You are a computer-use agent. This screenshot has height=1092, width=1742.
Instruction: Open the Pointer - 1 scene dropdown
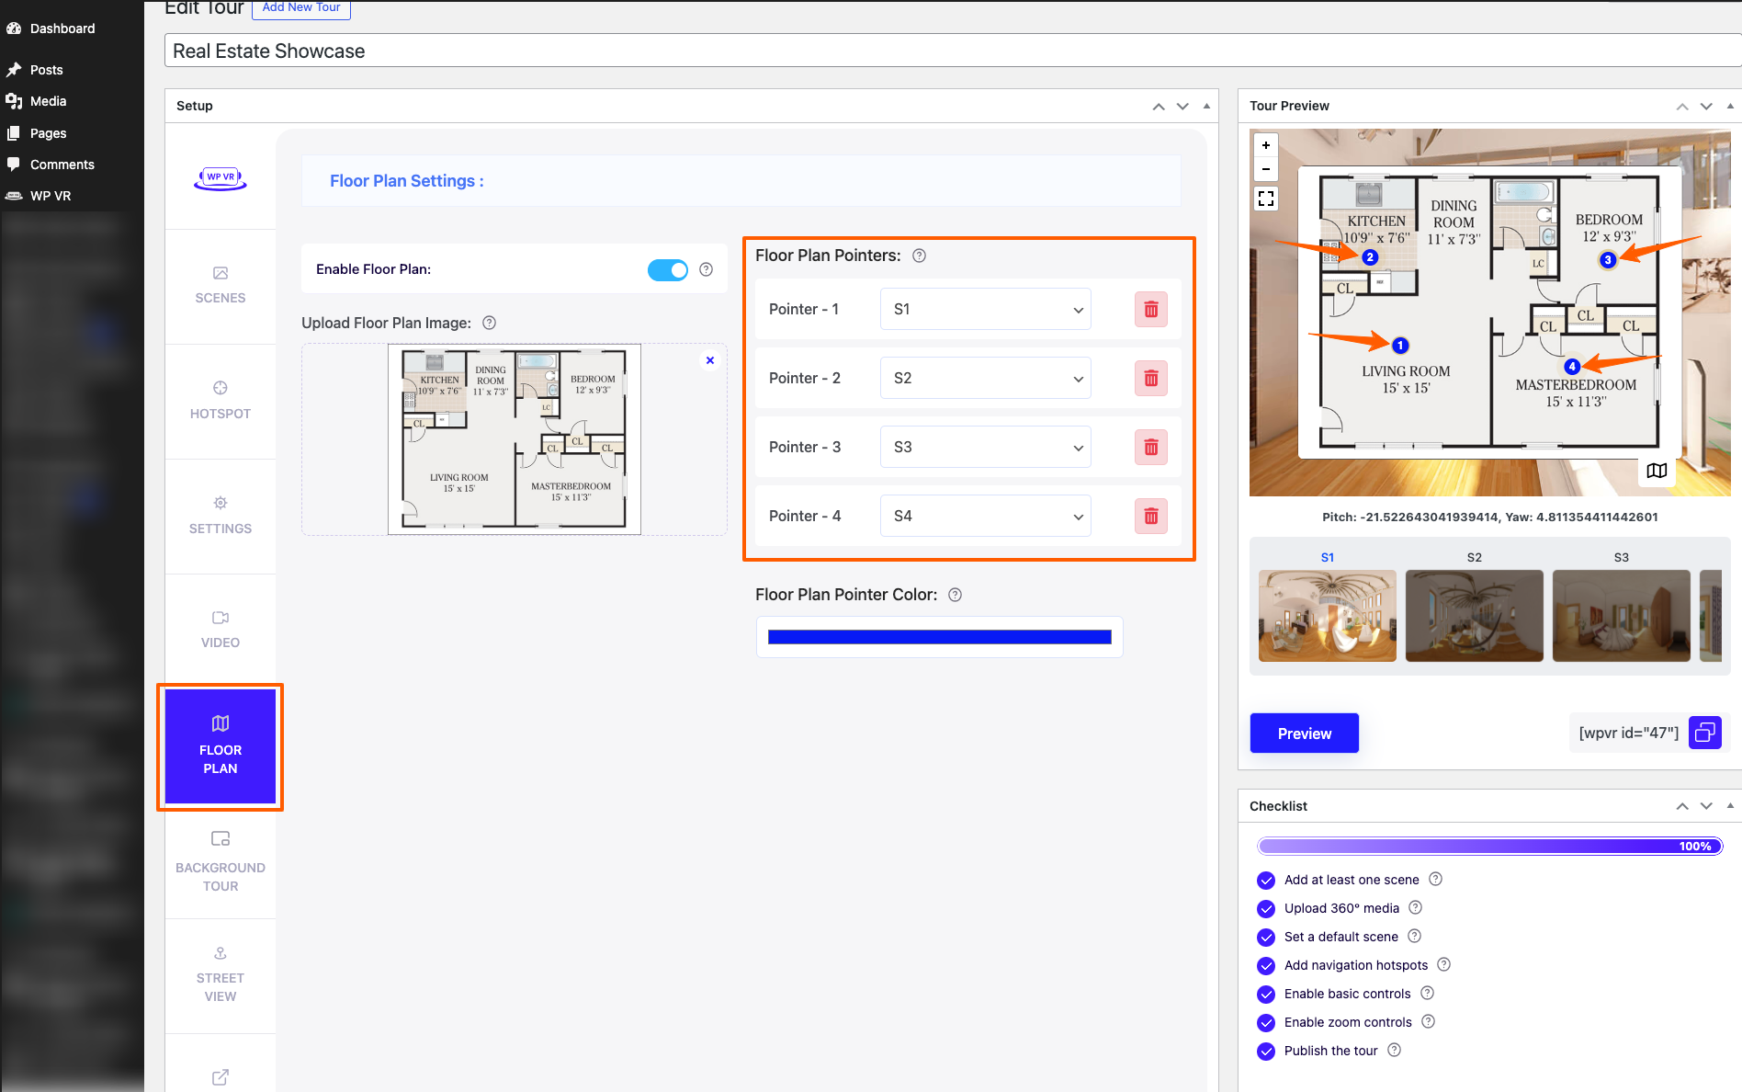click(x=985, y=310)
